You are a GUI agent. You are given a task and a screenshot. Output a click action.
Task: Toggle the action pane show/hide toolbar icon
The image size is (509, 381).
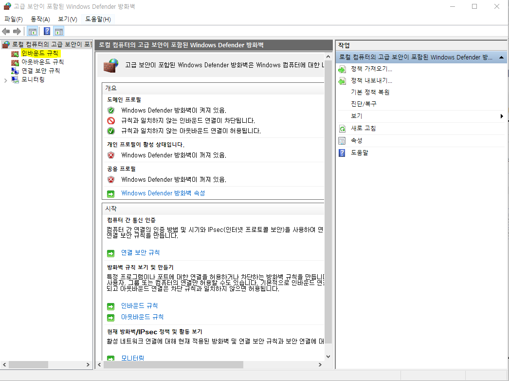[x=59, y=31]
